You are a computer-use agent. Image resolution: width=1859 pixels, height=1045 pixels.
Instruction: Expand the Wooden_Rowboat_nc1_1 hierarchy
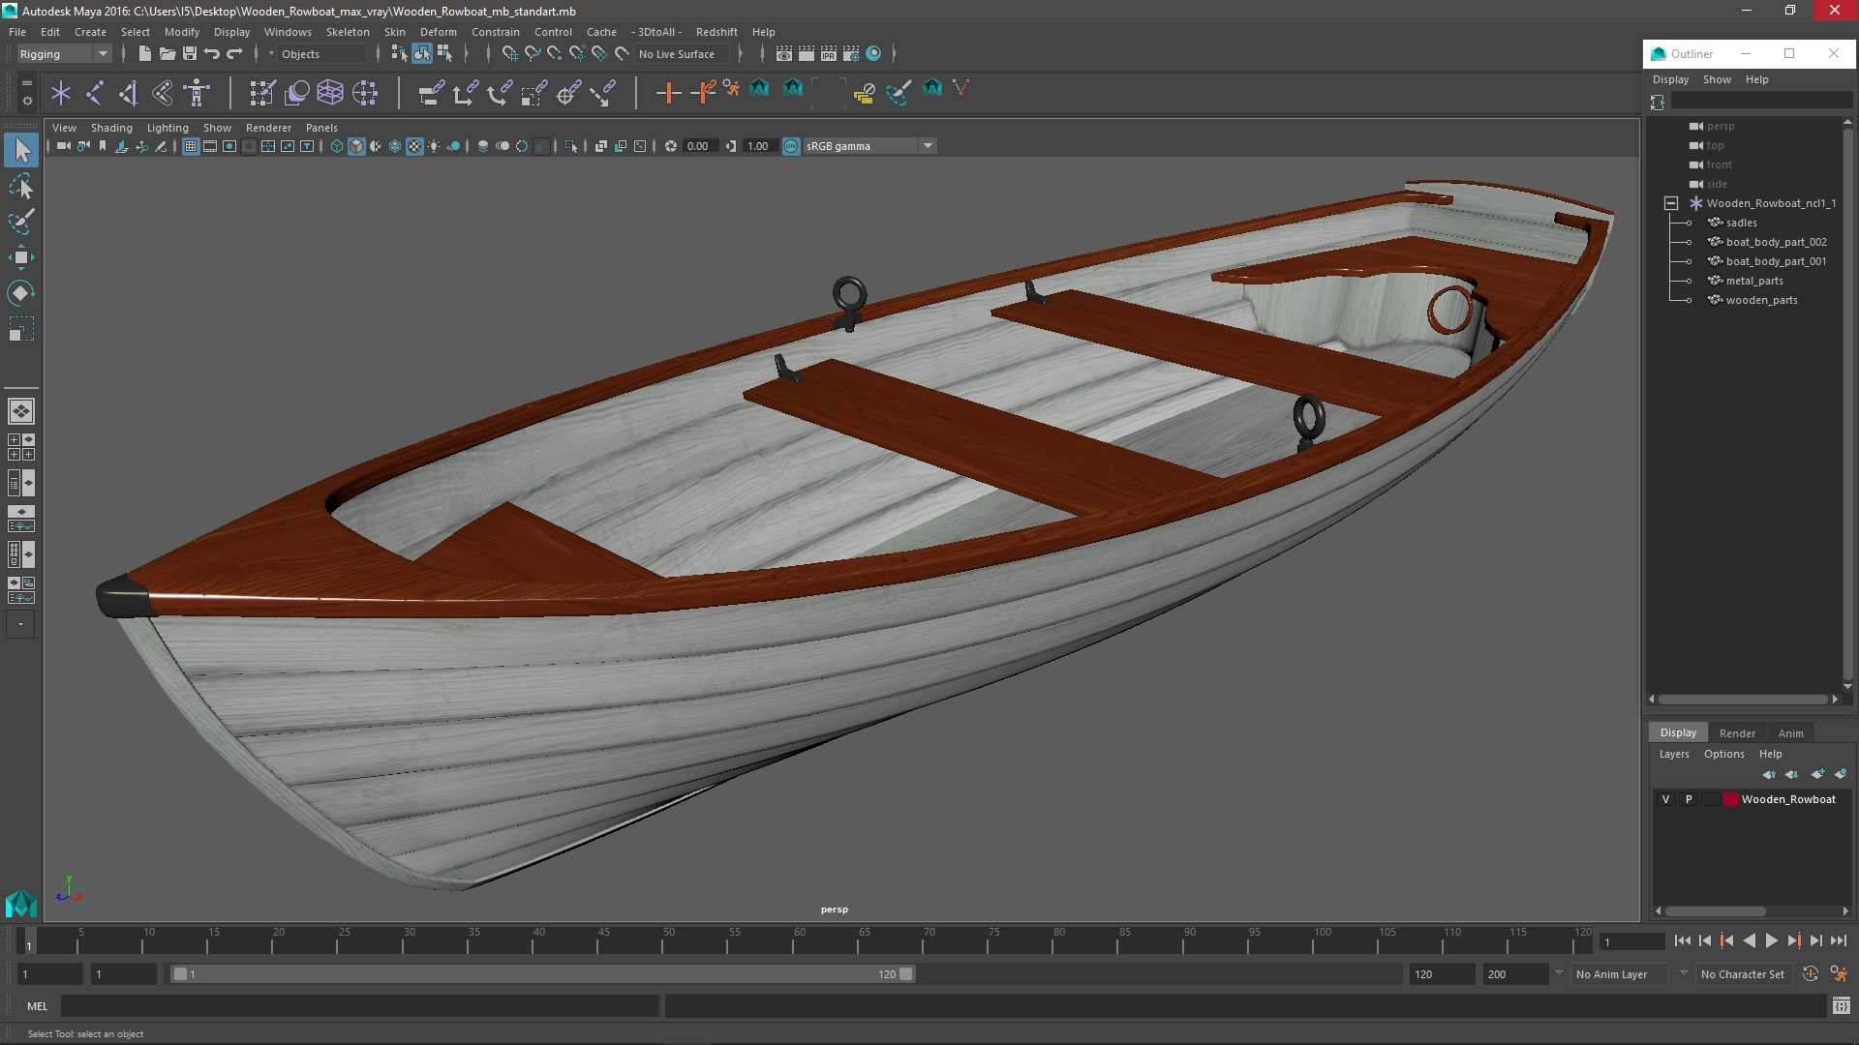1671,203
